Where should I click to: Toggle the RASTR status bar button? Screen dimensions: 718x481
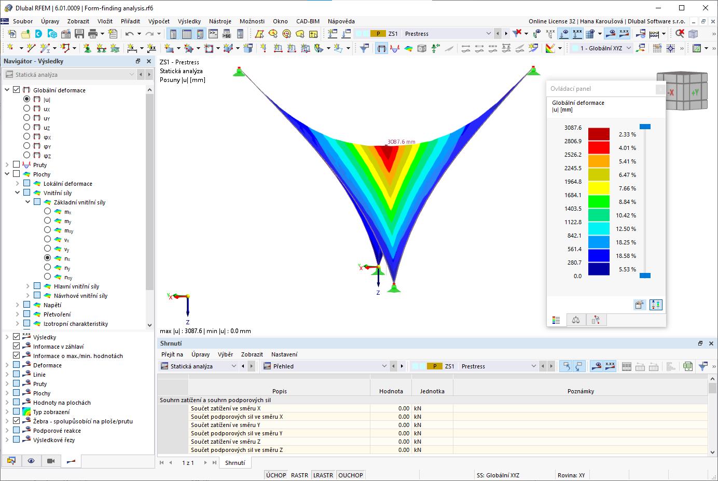299,475
